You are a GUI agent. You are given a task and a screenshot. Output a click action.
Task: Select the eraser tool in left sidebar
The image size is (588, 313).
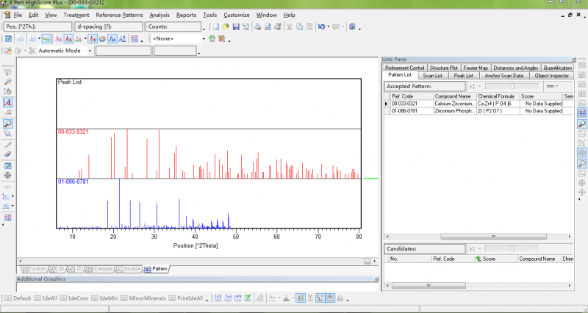(7, 154)
